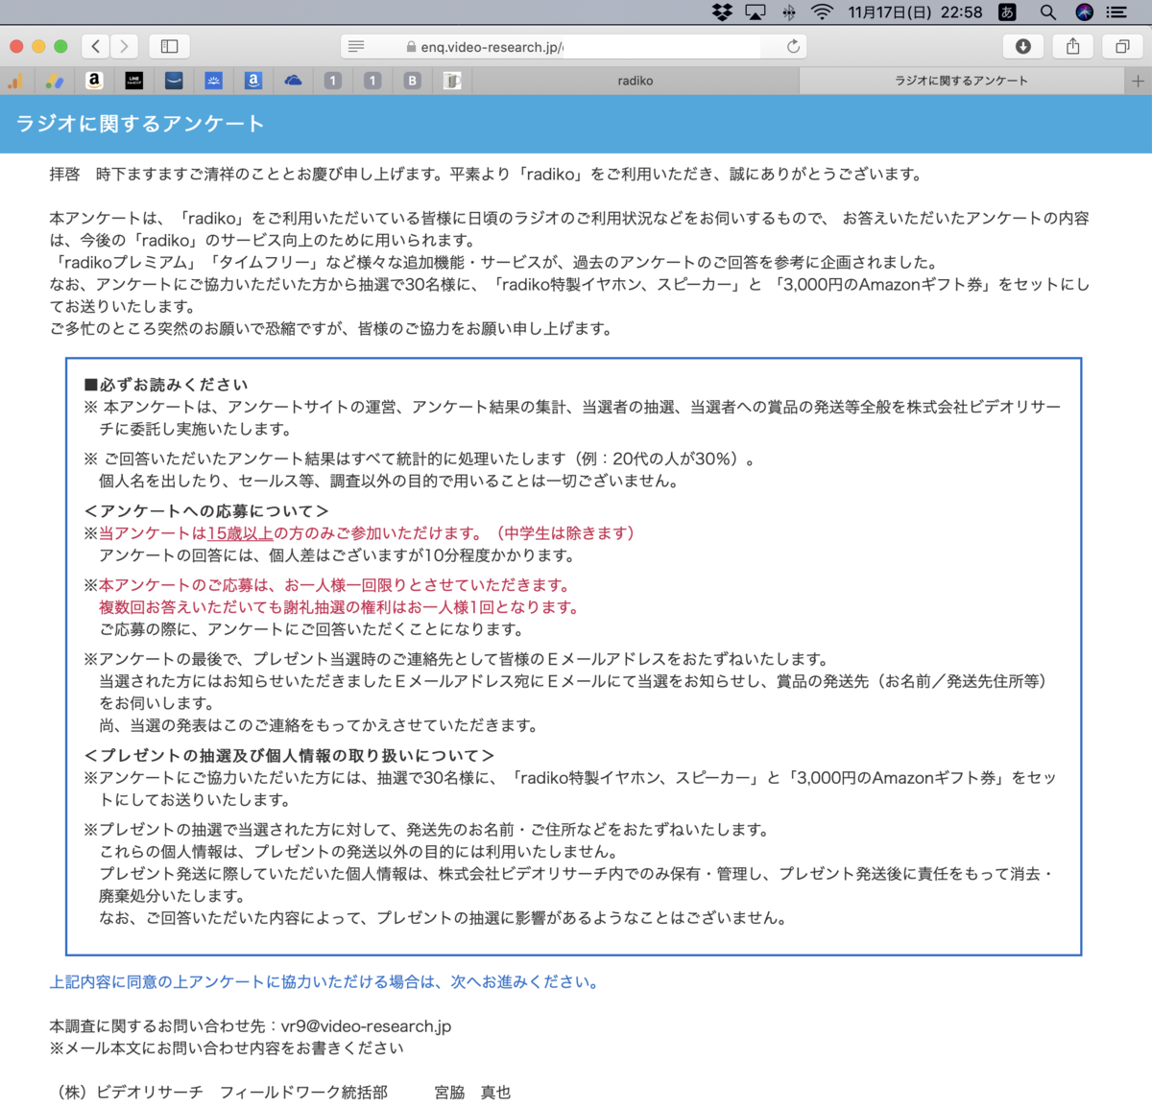The image size is (1152, 1107).
Task: Click the line ご多忙のところ突然のお願いで恐縮ですが
Action: pos(331,328)
